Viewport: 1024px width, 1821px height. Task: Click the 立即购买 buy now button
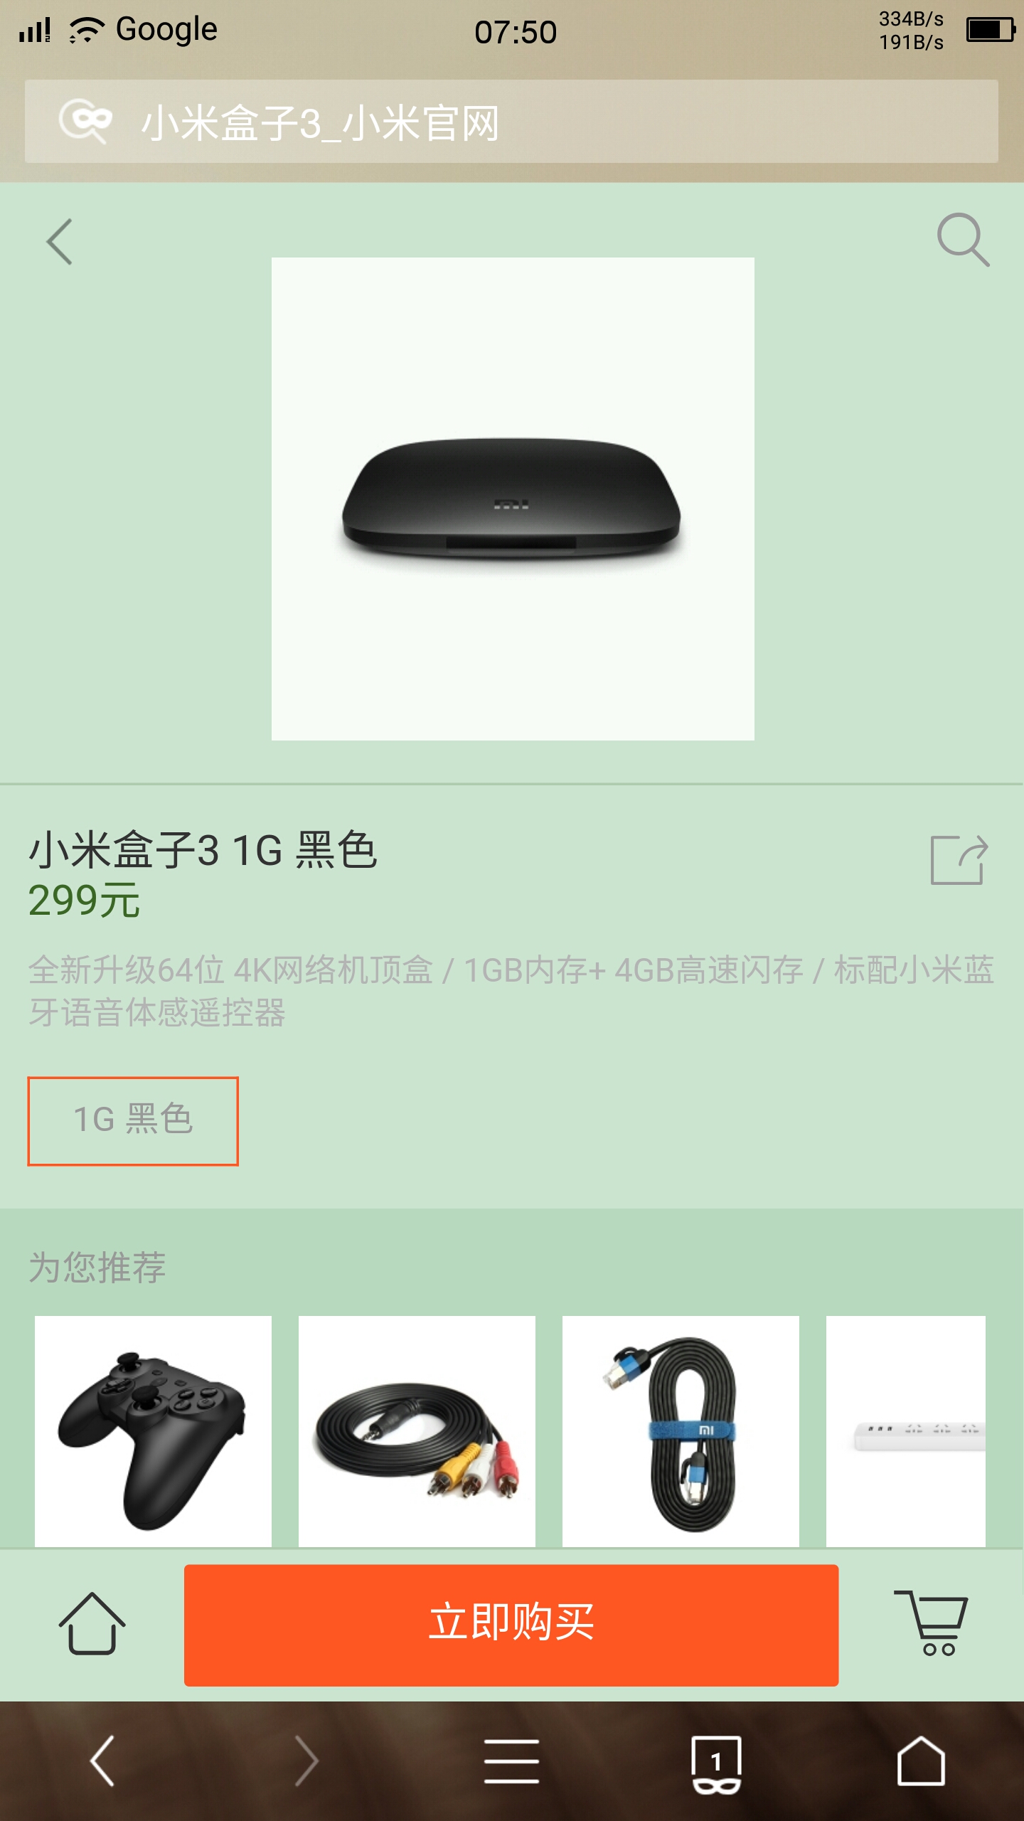click(x=511, y=1625)
